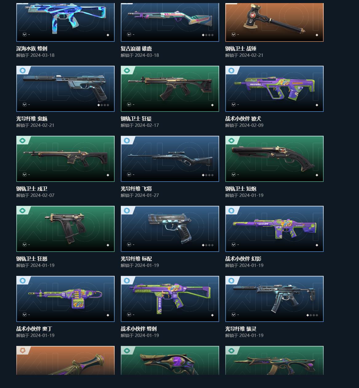Click unlock date under 光导纤维 飞将
359x388 pixels.
[140, 195]
